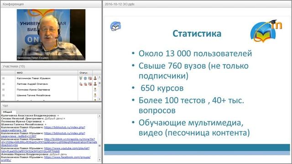Open the facebook.com groups link in chat
The width and height of the screenshot is (292, 164).
point(46,159)
